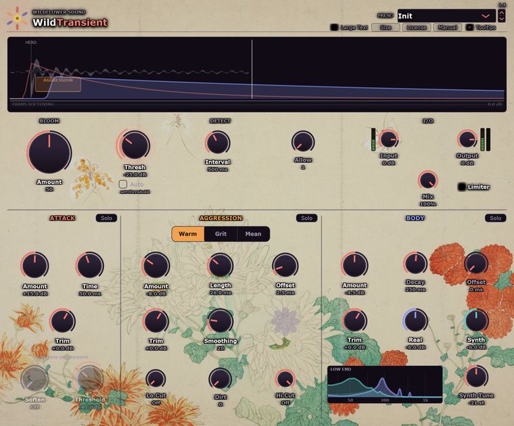This screenshot has width=514, height=426.
Task: Click the Allow knob
Action: 303,142
